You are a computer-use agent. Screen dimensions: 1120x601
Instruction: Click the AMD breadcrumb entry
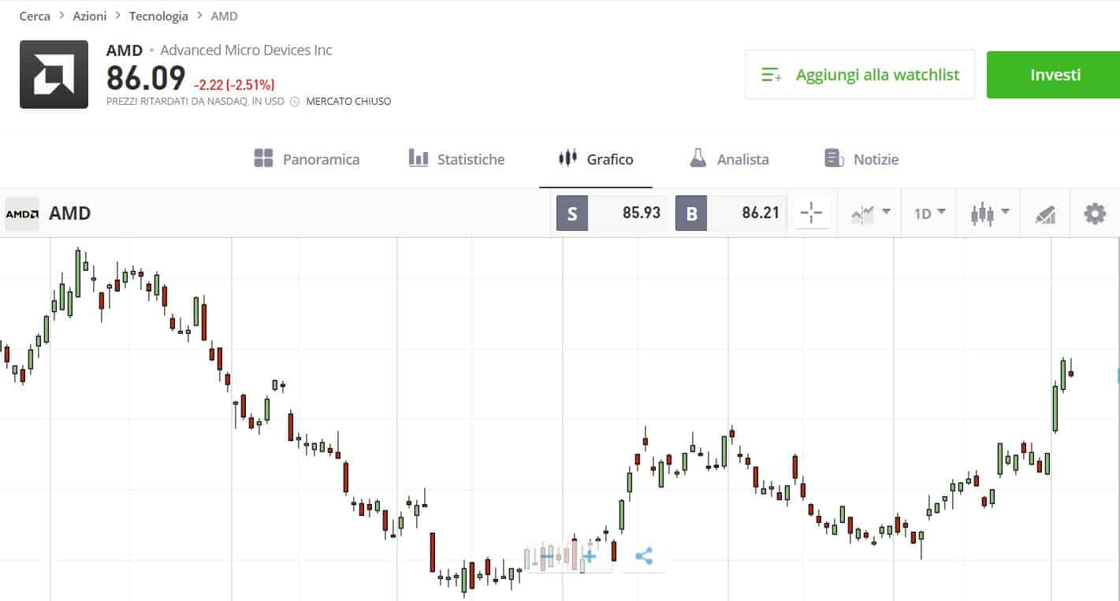point(225,16)
